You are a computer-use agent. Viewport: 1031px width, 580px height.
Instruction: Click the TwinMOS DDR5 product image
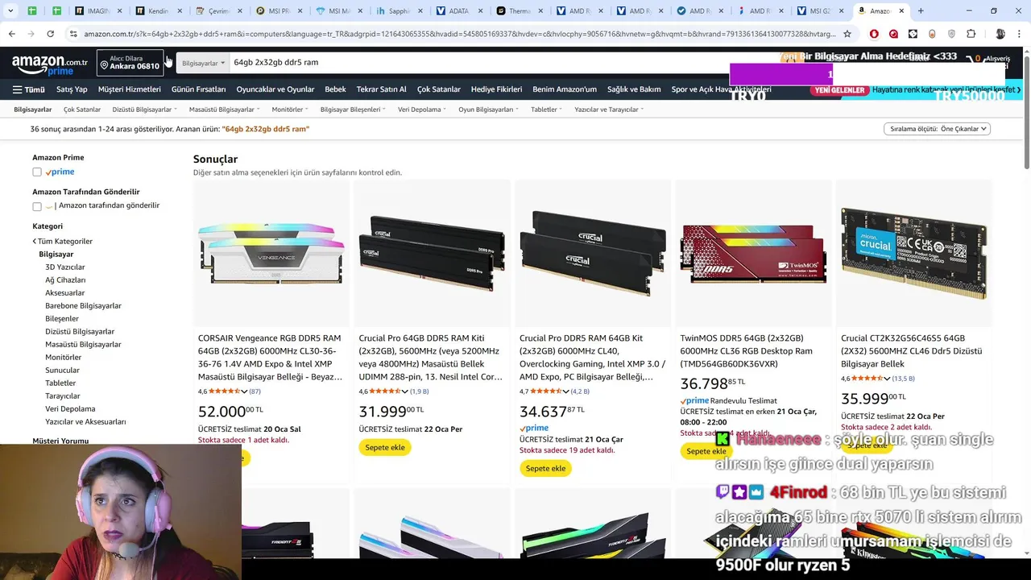coord(752,253)
